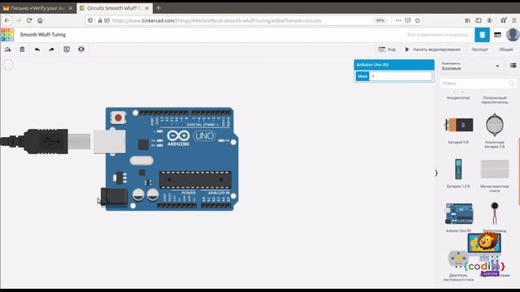
Task: Go to the browser home page
Action: click(x=40, y=20)
